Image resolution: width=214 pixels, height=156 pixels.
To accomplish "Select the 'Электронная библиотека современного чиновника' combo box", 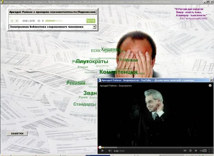I will click(52, 27).
